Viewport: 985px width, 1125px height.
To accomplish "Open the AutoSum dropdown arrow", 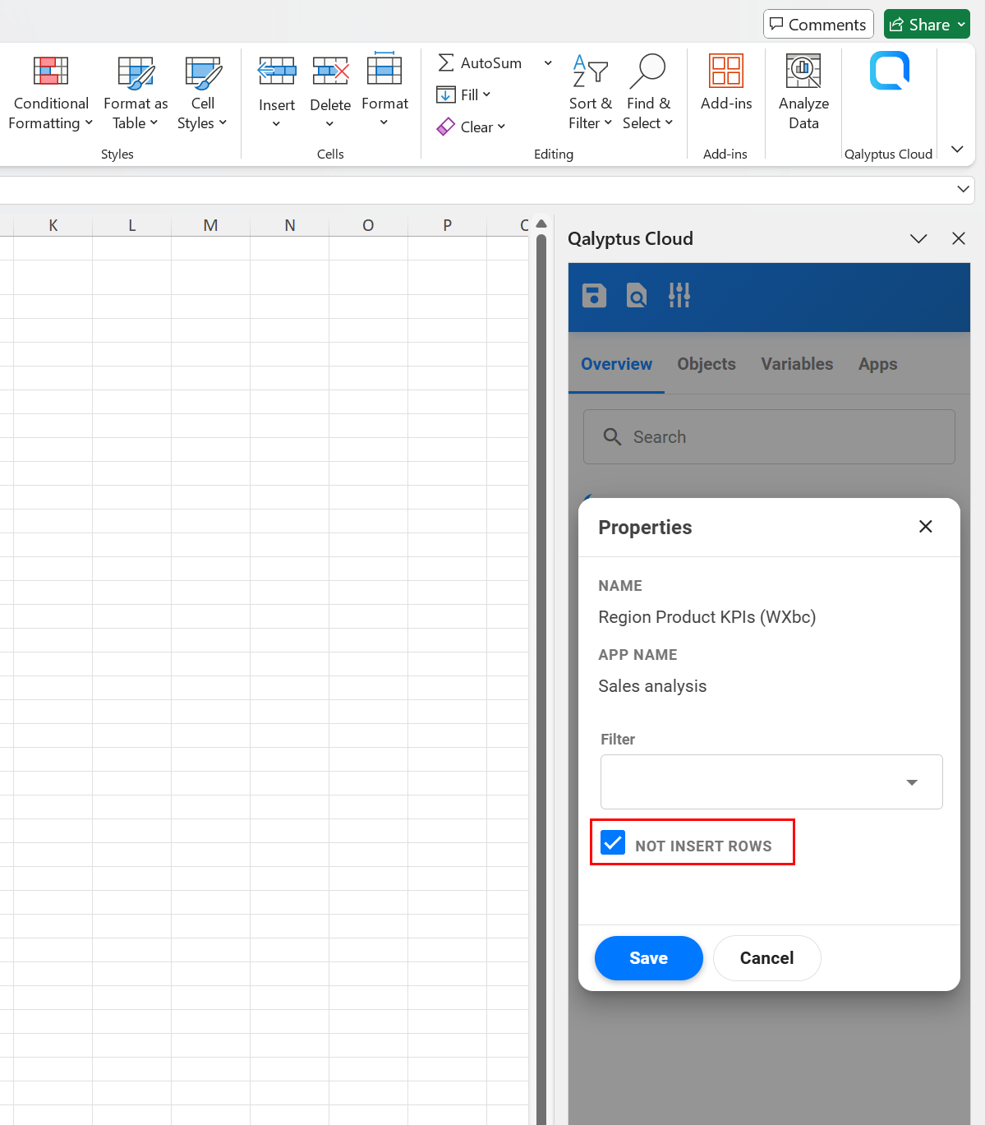I will (548, 63).
